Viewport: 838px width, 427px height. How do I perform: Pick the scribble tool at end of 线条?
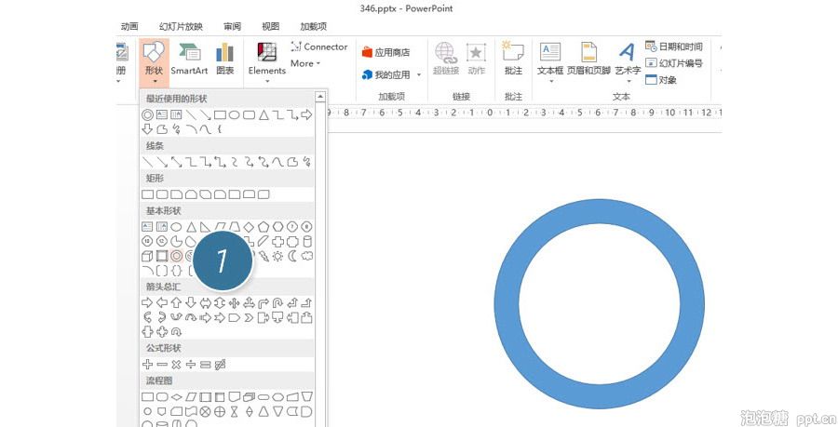pyautogui.click(x=306, y=162)
